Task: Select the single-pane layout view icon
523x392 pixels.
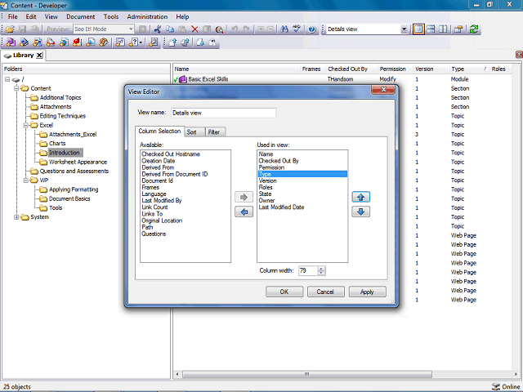Action: (x=418, y=29)
